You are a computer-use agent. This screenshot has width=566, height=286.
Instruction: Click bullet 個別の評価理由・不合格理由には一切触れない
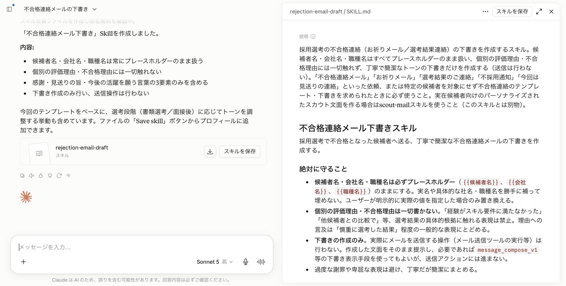(x=97, y=71)
